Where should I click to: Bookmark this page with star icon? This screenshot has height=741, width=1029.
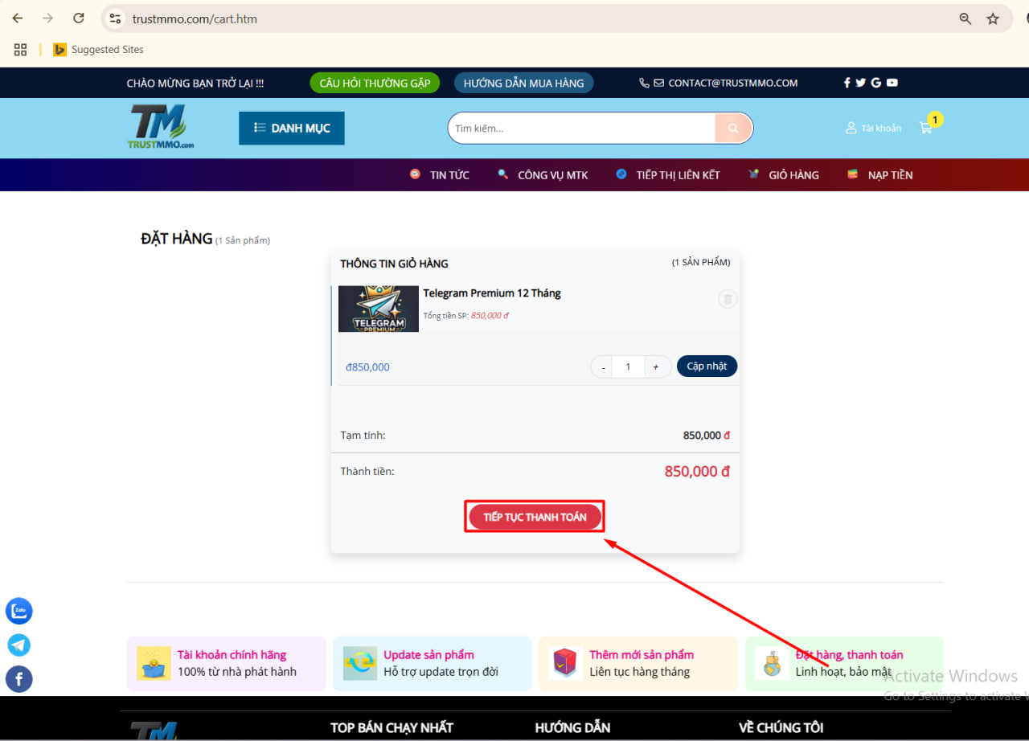(993, 18)
